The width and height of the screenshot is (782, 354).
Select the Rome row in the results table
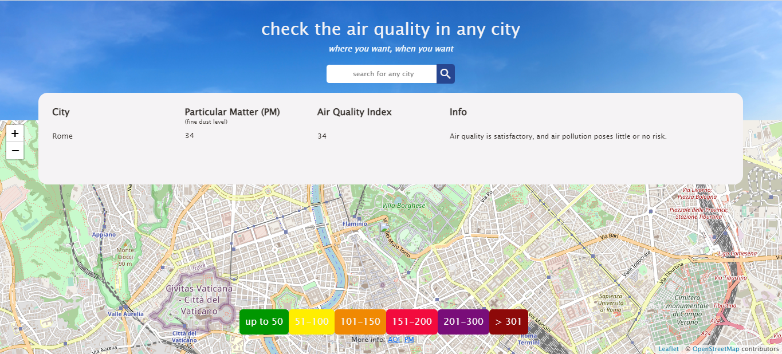(62, 136)
